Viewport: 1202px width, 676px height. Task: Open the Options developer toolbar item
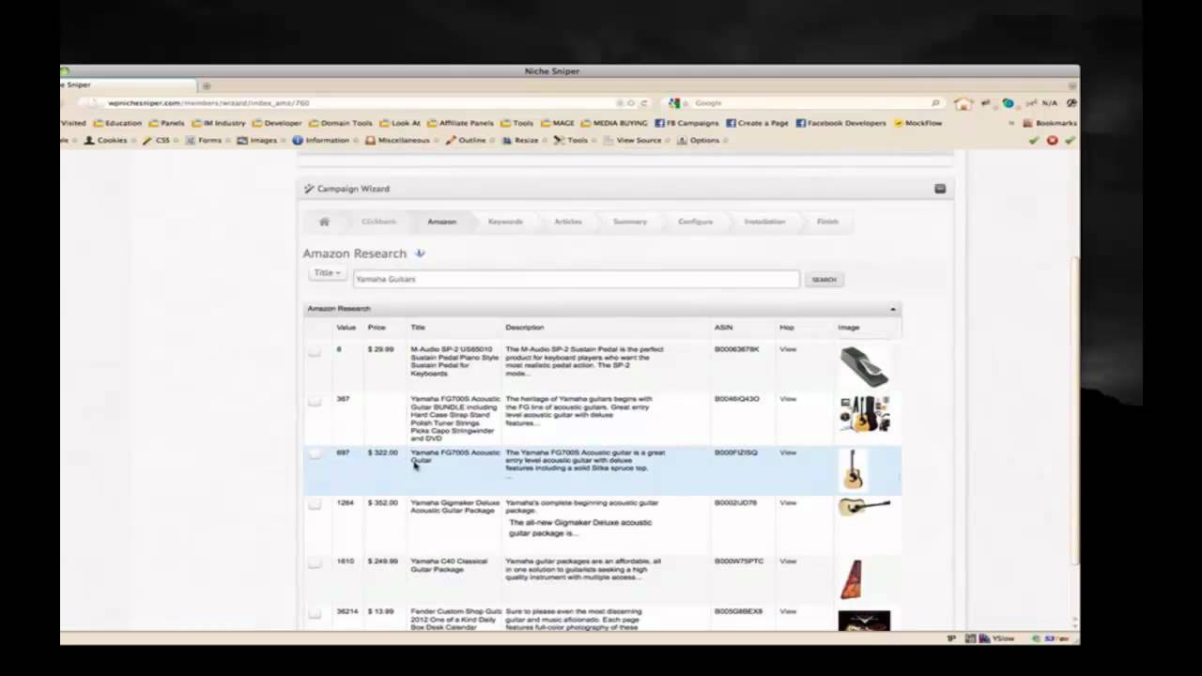698,141
